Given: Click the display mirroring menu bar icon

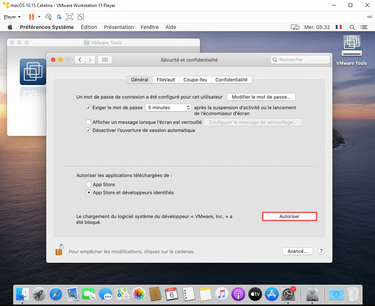Looking at the screenshot, I should point(295,27).
